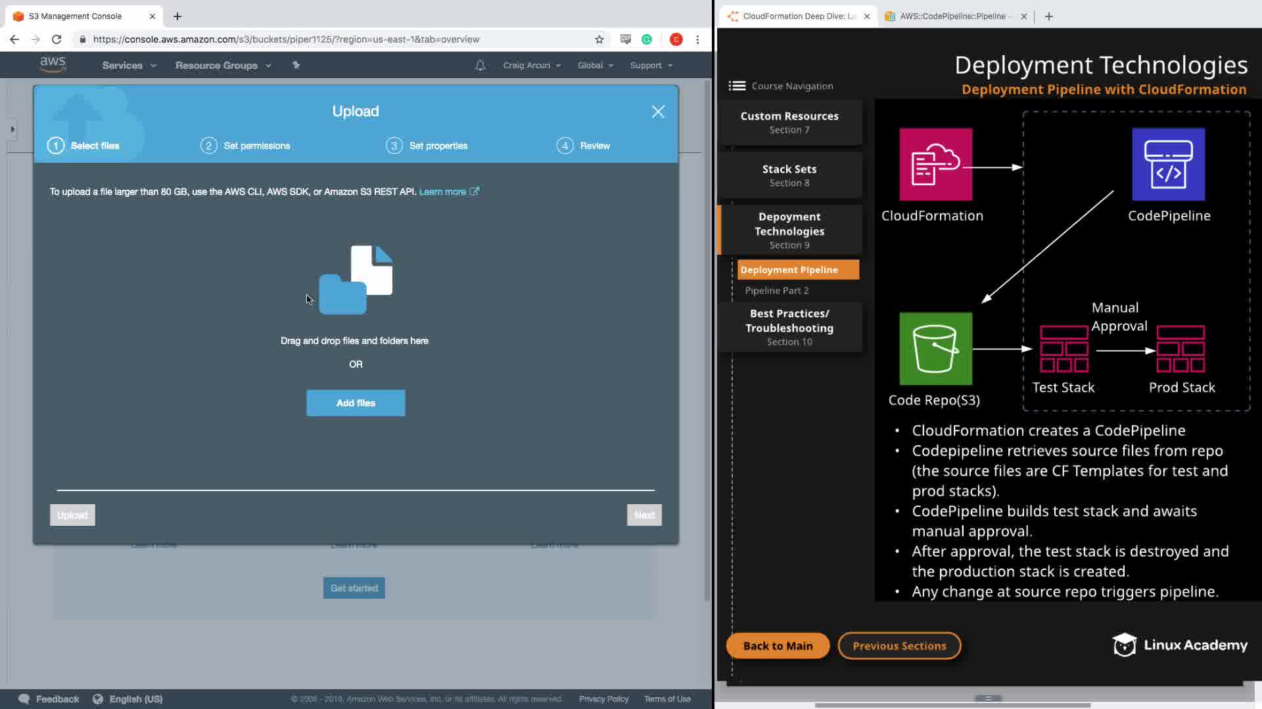Open Course Navigation hamburger icon
The image size is (1262, 709).
pos(737,86)
